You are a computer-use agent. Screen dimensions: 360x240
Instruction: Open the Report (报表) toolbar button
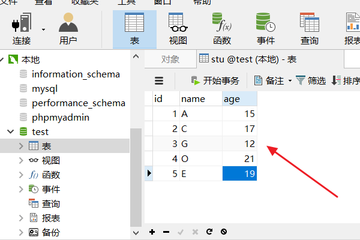[352, 29]
